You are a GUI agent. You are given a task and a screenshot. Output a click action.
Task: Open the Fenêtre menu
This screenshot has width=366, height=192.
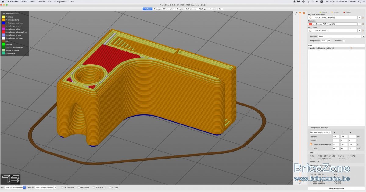[x=41, y=2]
